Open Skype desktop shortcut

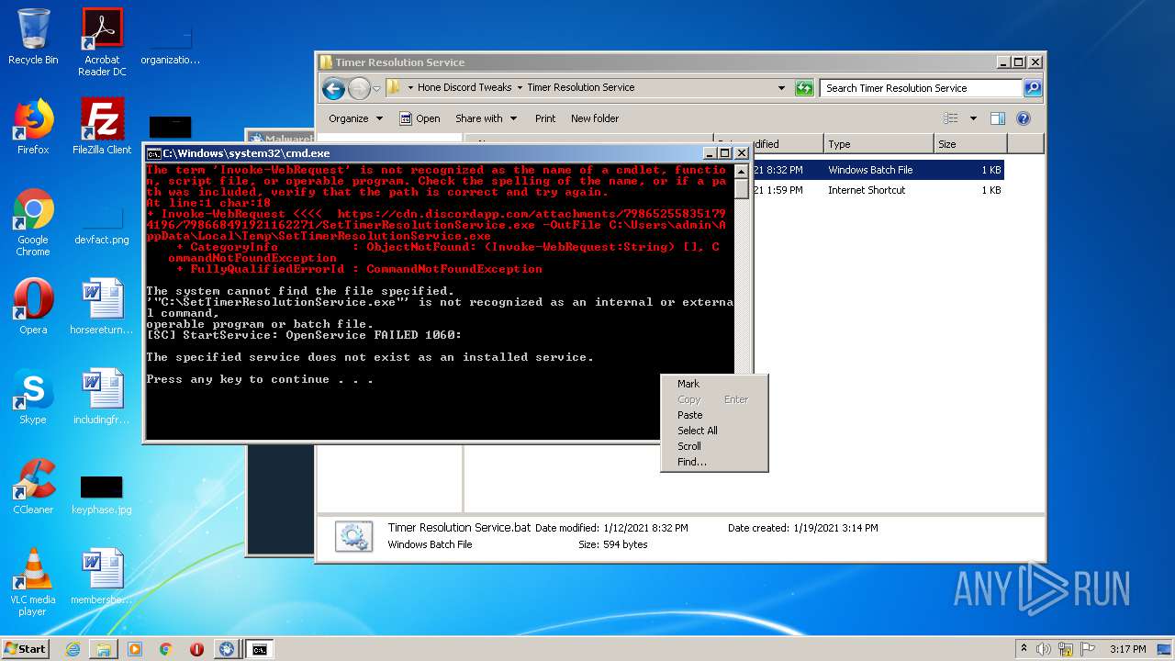pyautogui.click(x=33, y=397)
